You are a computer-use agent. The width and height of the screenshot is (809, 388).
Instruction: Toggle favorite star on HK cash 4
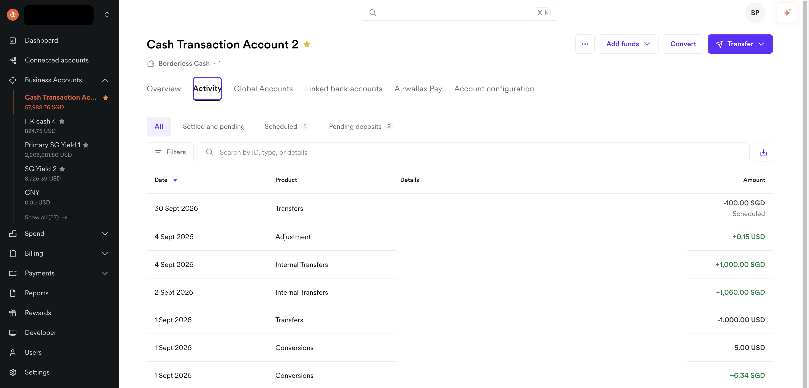62,121
